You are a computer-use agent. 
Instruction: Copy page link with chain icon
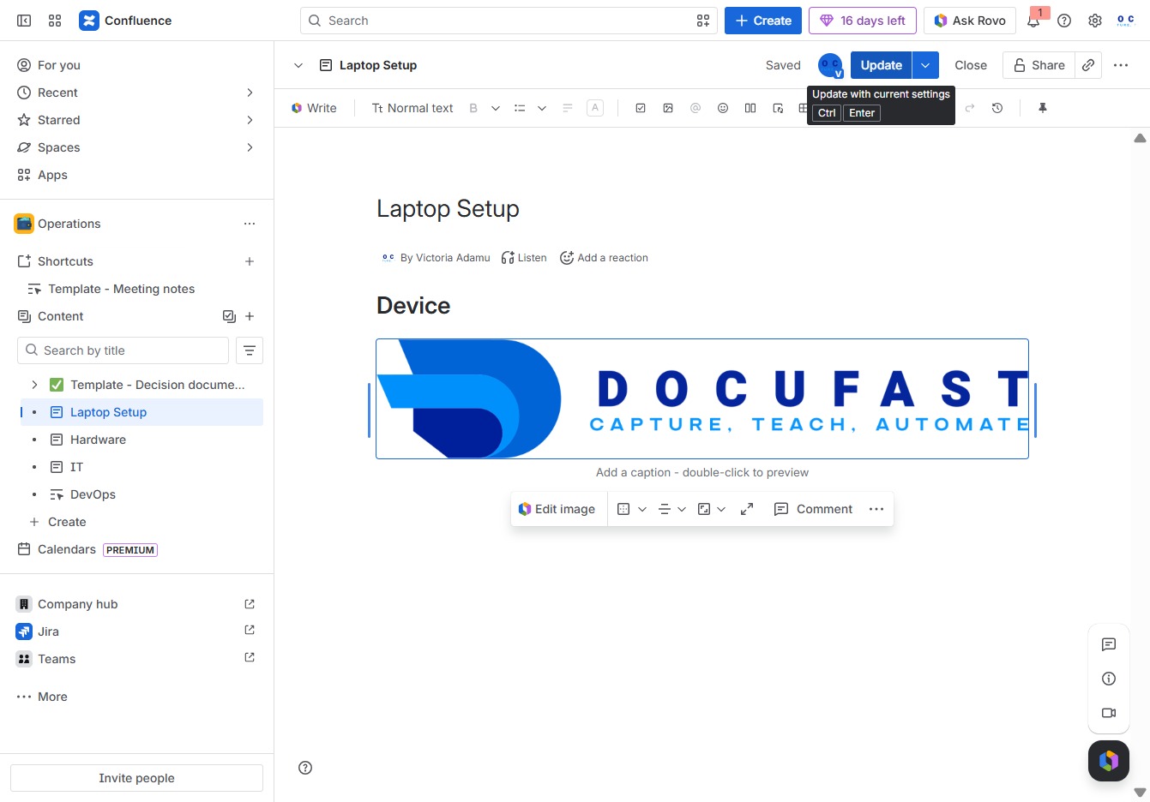pos(1088,65)
